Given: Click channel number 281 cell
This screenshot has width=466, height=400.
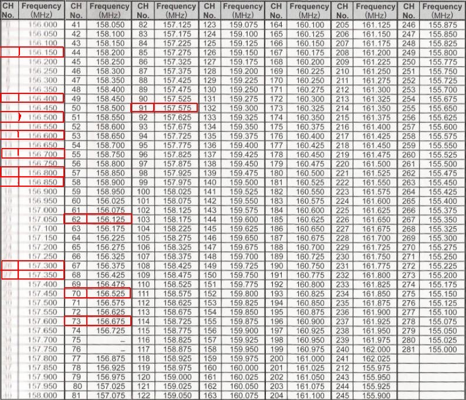Looking at the screenshot, I should click(x=410, y=349).
